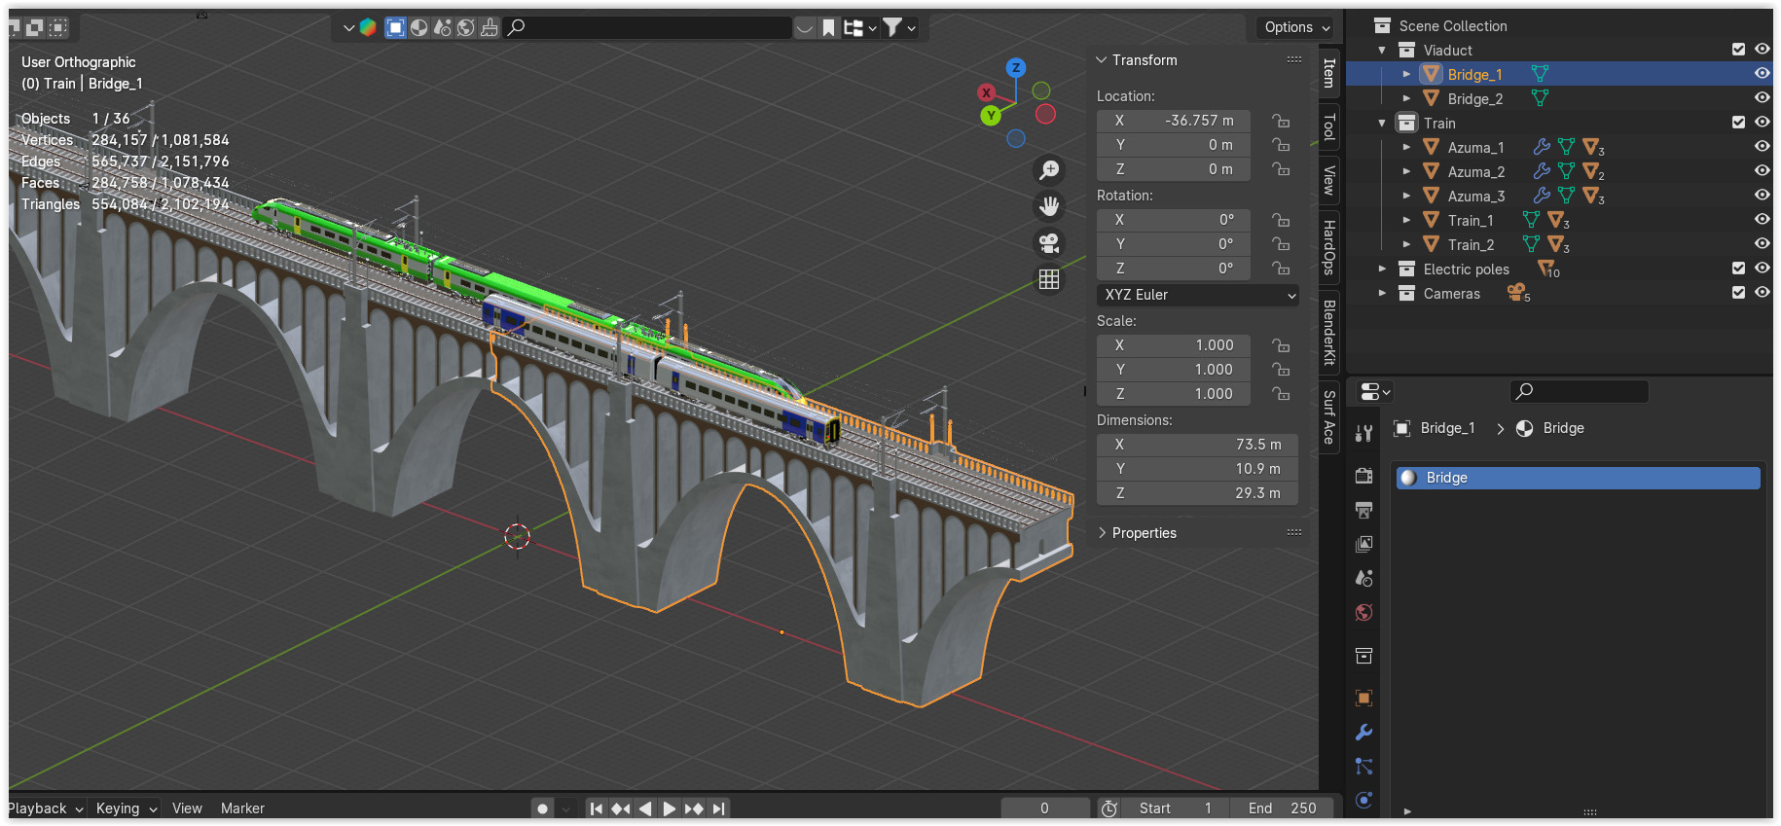The width and height of the screenshot is (1781, 826).
Task: Open the Particles properties tab icon
Action: (x=1363, y=766)
